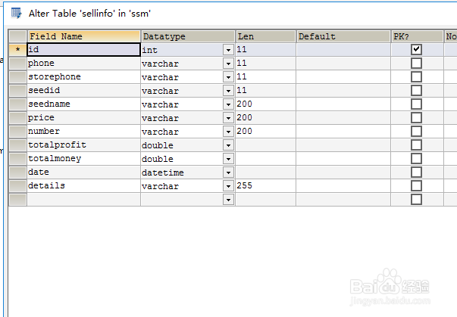Open the datatype dropdown for id
The width and height of the screenshot is (457, 317).
coord(228,49)
